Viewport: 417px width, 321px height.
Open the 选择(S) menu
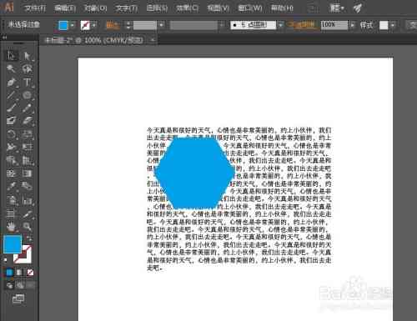[x=157, y=8]
